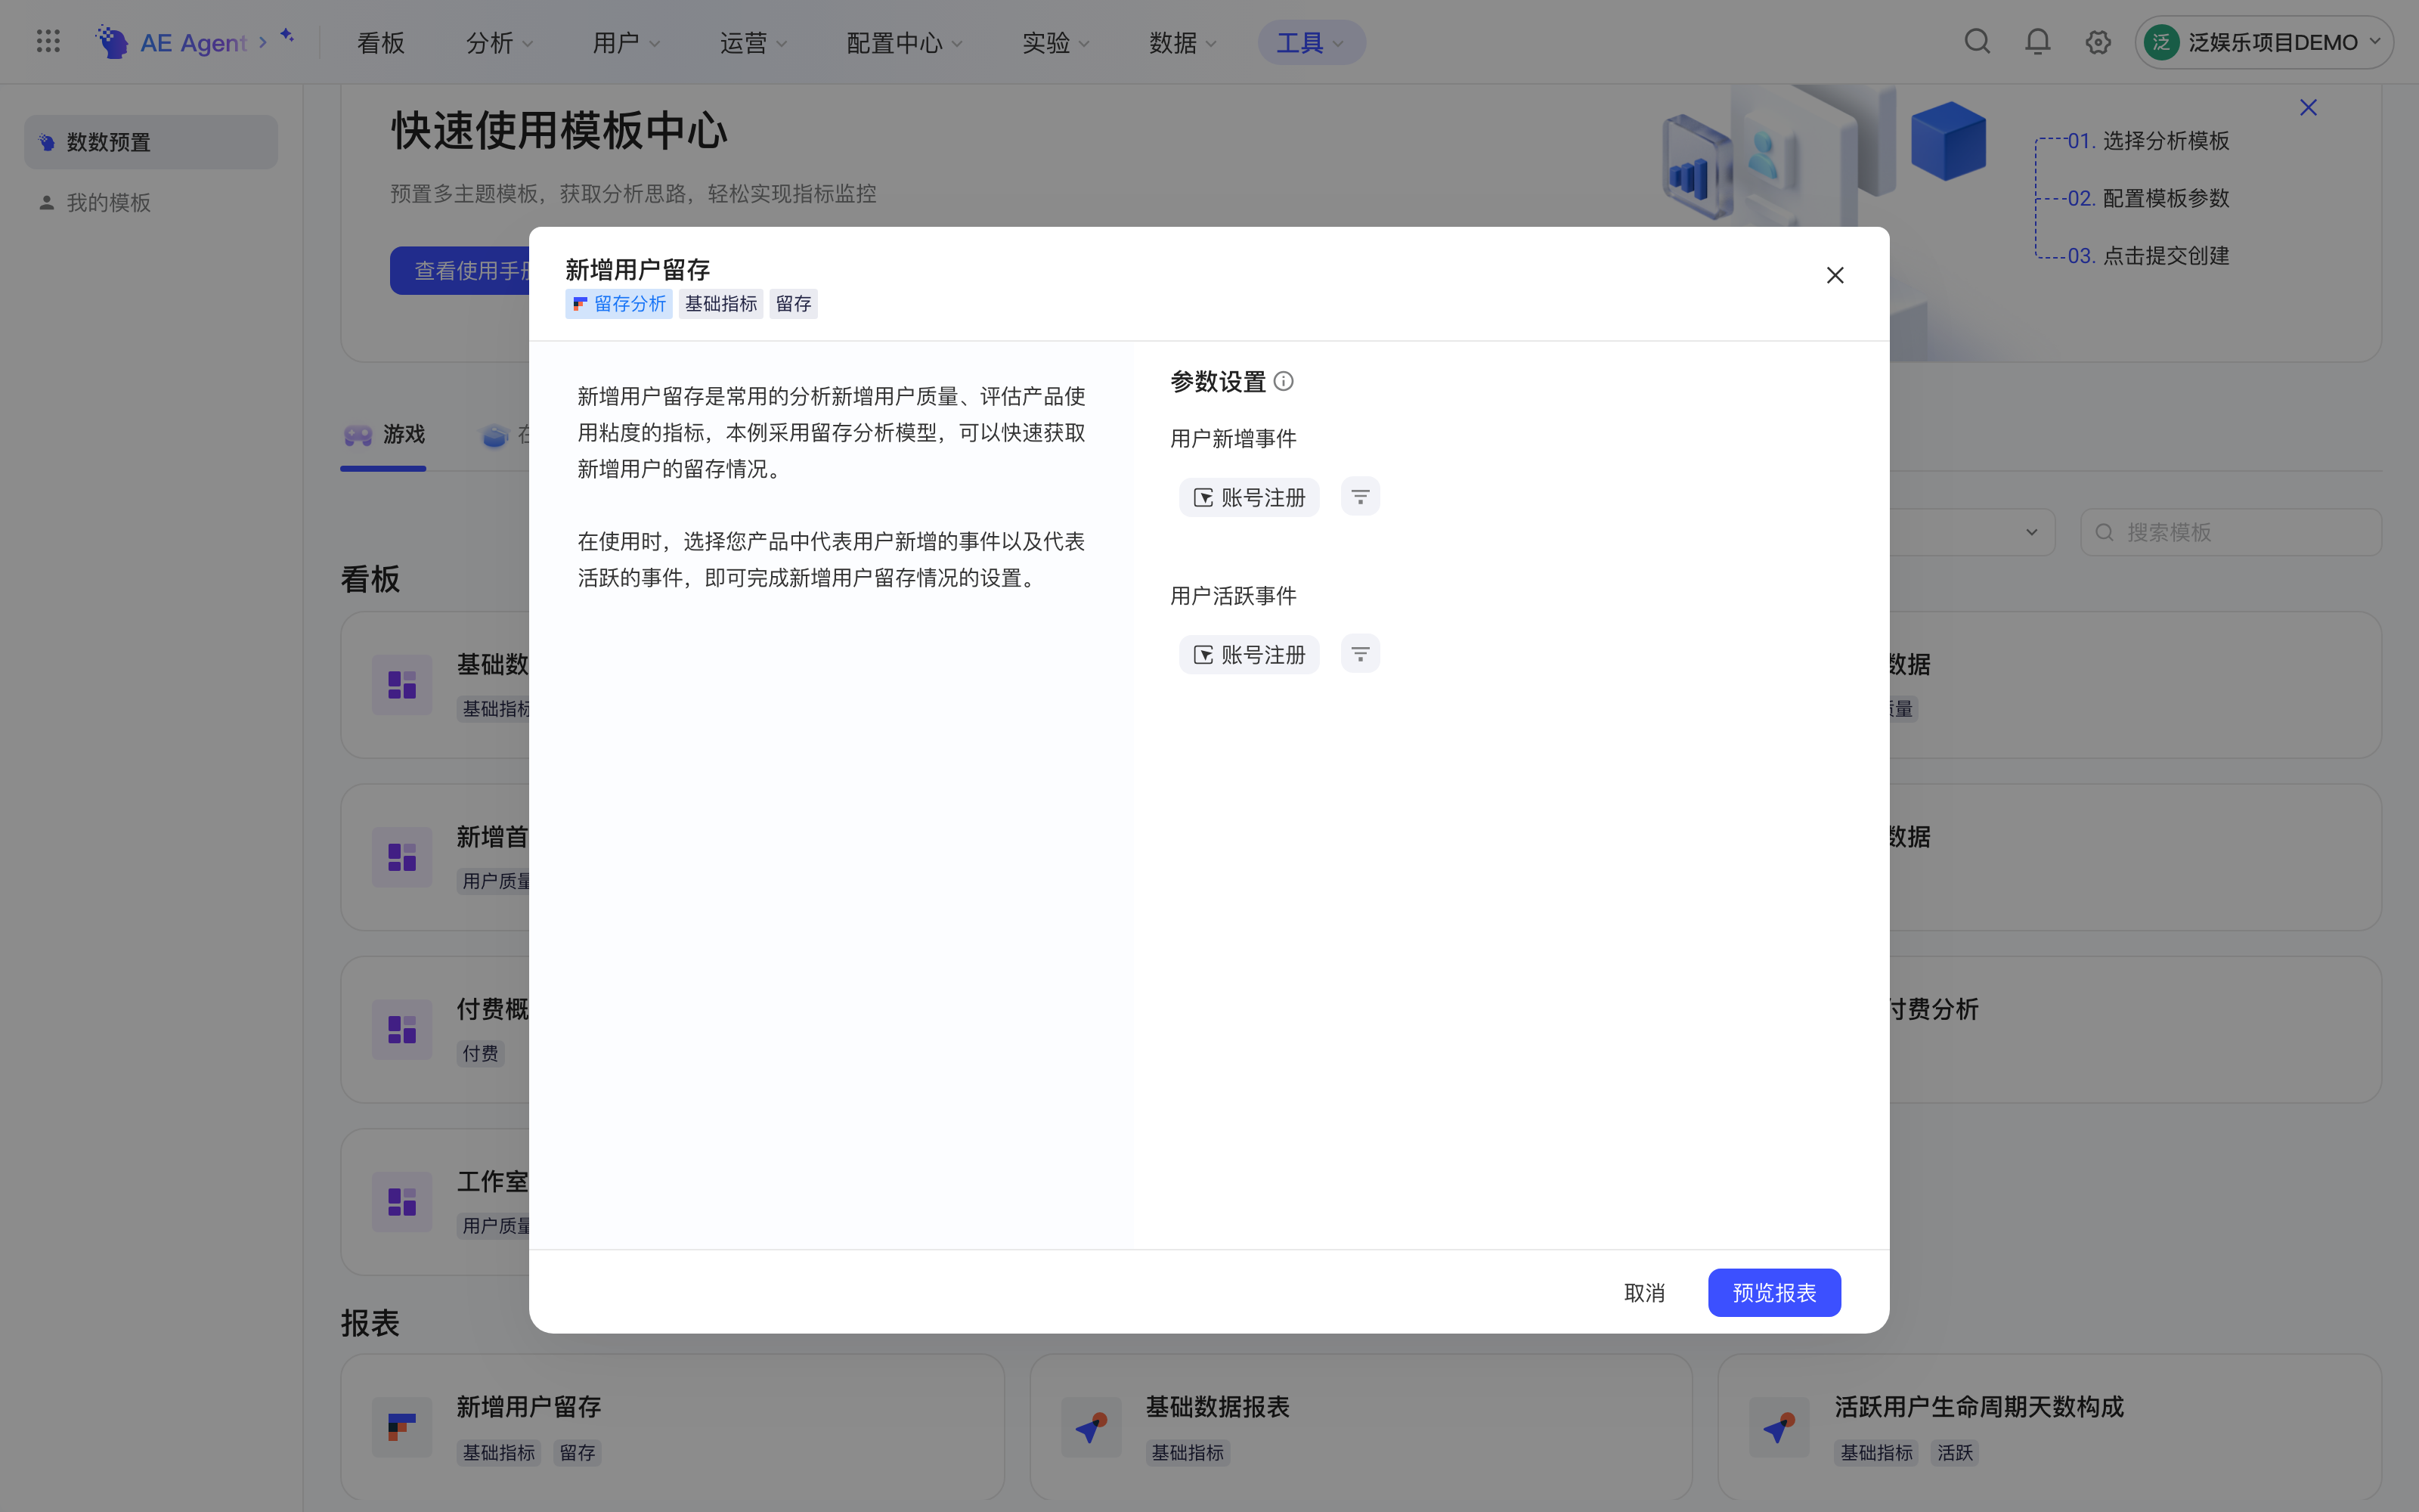Dismiss the template center banner

tap(2307, 108)
